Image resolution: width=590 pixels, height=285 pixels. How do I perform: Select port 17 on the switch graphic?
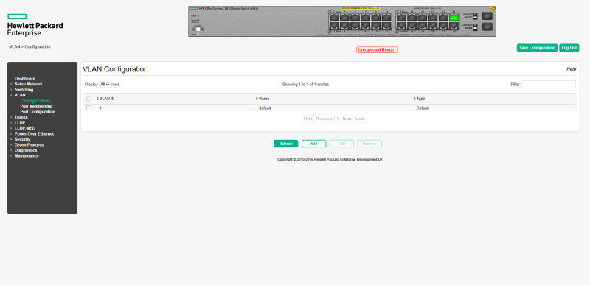423,17
